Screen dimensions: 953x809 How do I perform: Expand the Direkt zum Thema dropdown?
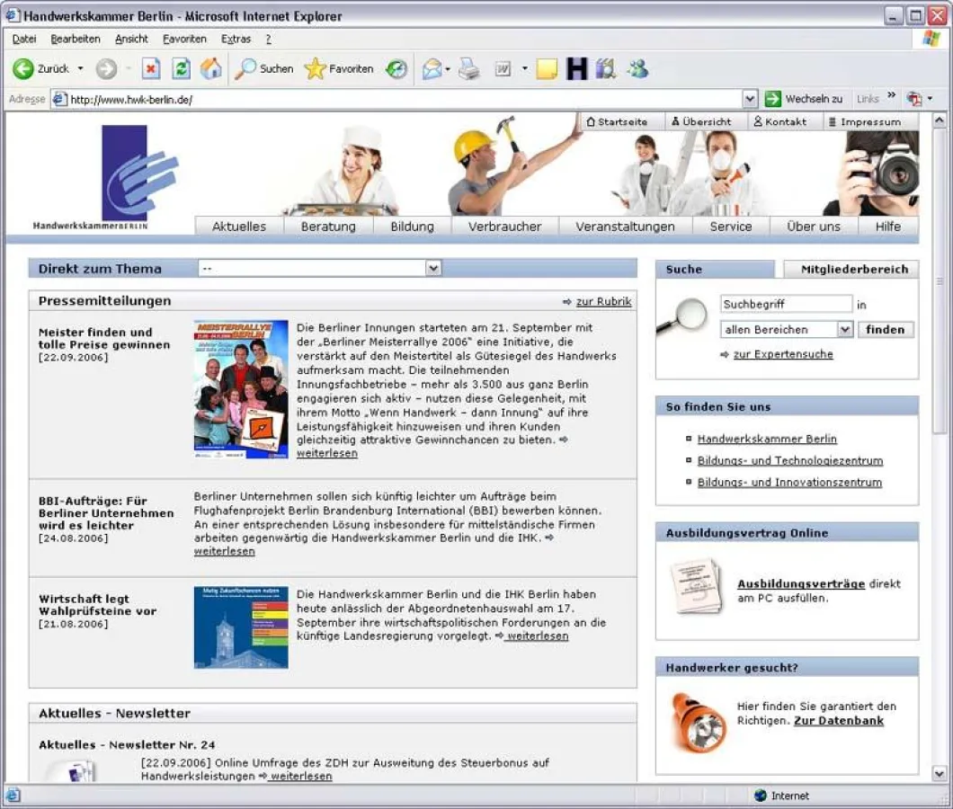tap(433, 269)
